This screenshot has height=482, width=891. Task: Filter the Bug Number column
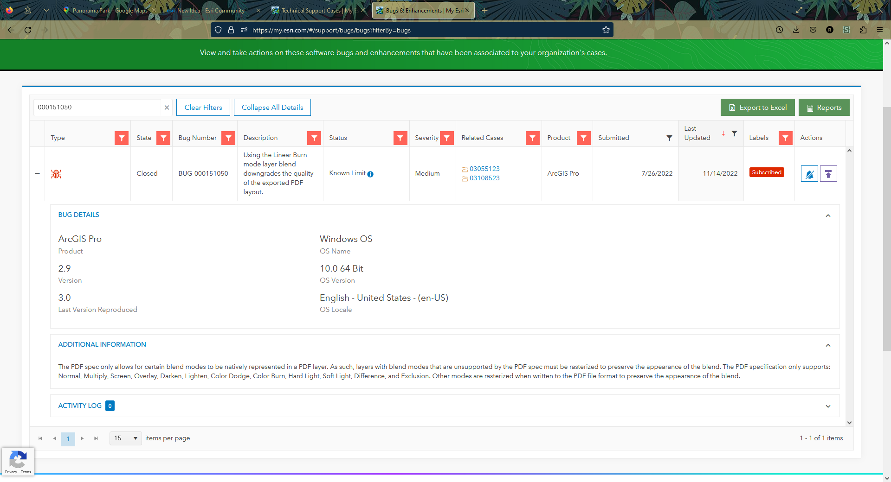click(x=228, y=138)
